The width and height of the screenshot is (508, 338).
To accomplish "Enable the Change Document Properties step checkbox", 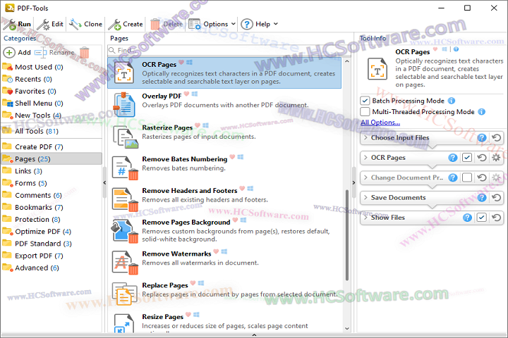I will tap(467, 177).
